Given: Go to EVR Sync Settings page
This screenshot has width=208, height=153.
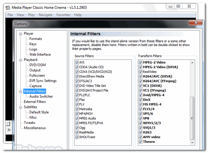Looking at the screenshot, I should coord(43,81).
